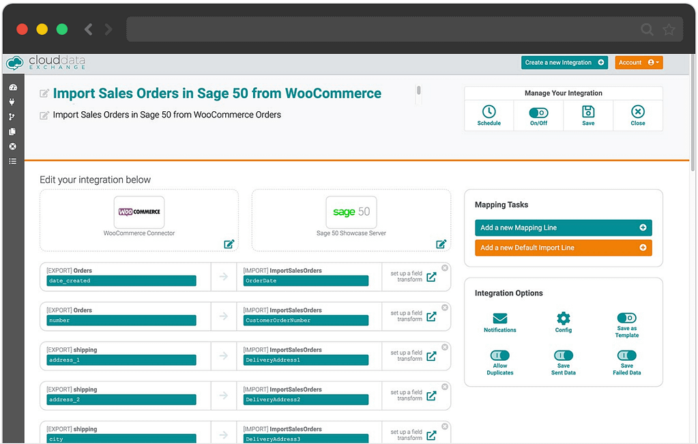
Task: Select the DeliveryAddress2 import field
Action: (x=306, y=400)
